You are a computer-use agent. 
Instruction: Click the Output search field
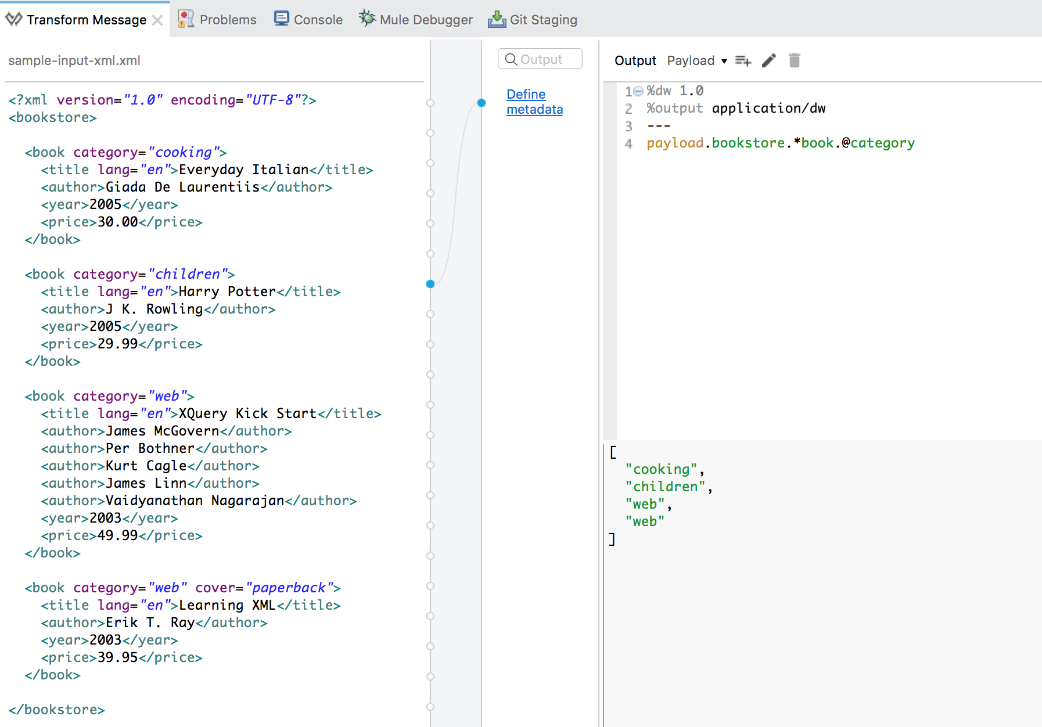coord(540,59)
